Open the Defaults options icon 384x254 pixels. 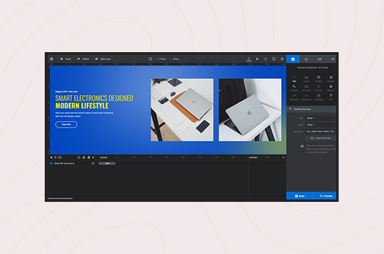coord(331,79)
